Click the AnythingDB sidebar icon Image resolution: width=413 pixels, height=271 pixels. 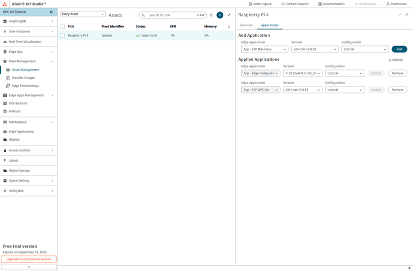[x=5, y=21]
